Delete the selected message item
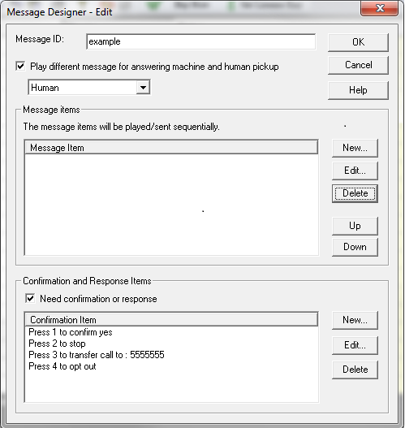Viewport: 405px width, 428px height. point(355,193)
